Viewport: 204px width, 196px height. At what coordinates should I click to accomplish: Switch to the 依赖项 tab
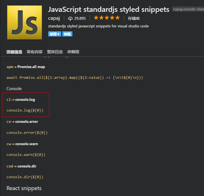coord(73,52)
